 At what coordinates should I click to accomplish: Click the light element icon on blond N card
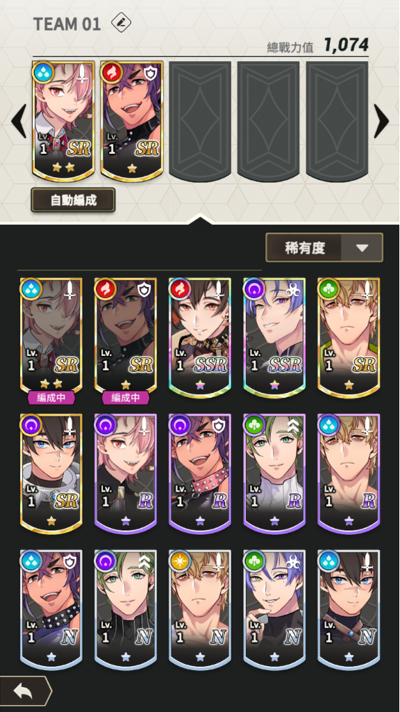pos(180,562)
